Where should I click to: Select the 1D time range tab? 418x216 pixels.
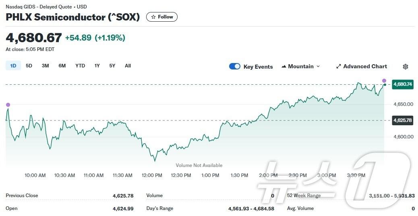(13, 66)
